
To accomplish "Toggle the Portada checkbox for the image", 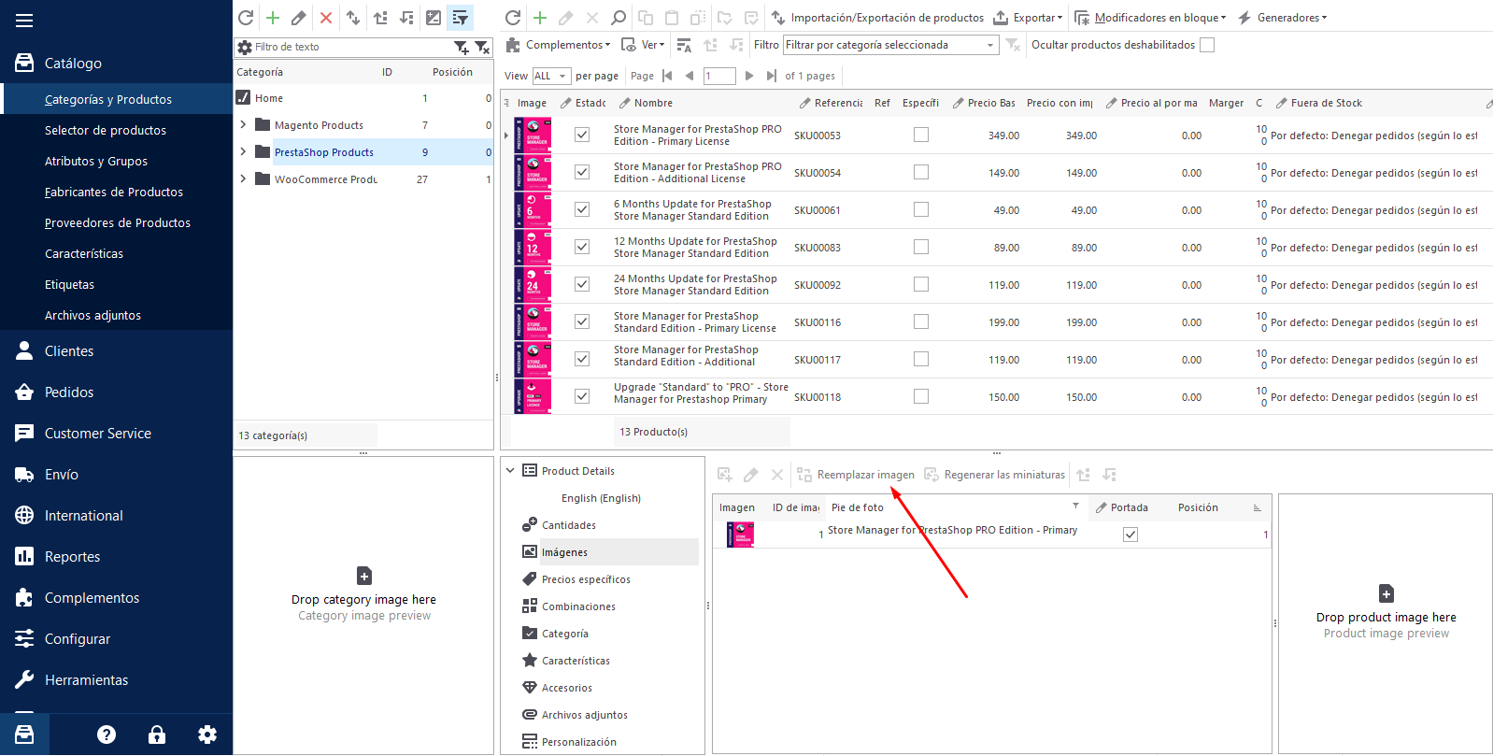I will point(1130,535).
